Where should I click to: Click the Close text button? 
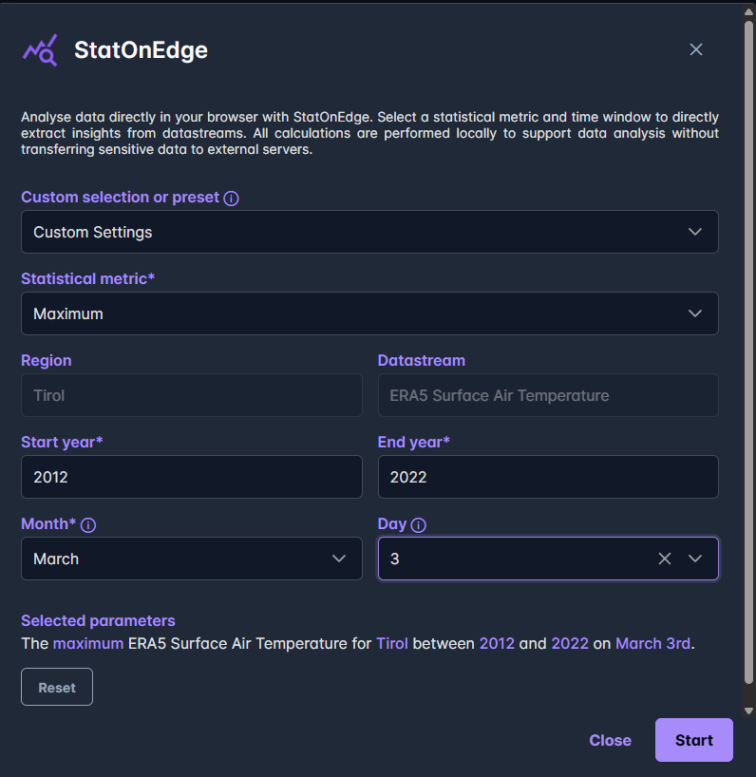(610, 740)
